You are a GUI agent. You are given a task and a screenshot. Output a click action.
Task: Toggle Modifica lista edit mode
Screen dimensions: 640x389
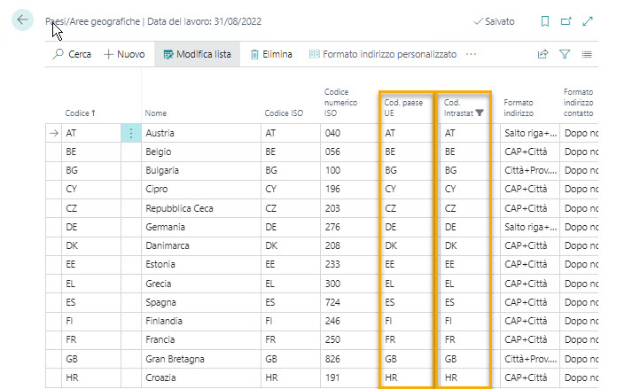[x=197, y=54]
